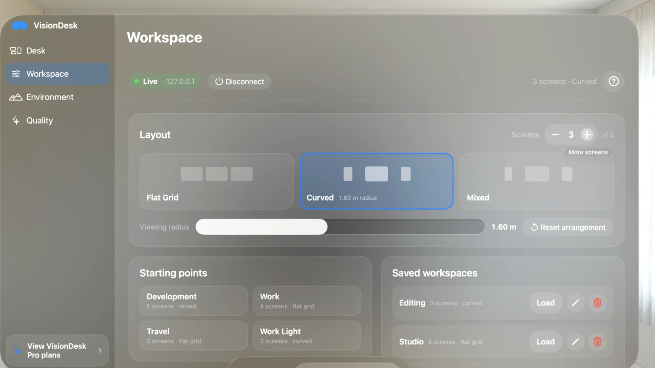Click the screen count value 3
Image resolution: width=655 pixels, height=368 pixels.
(x=571, y=135)
